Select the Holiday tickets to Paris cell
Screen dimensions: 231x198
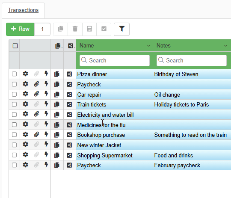coord(191,105)
